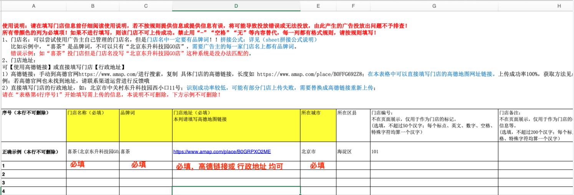Image resolution: width=574 pixels, height=195 pixels.
Task: Click the empty store address cell in row 3
Action: [236, 182]
